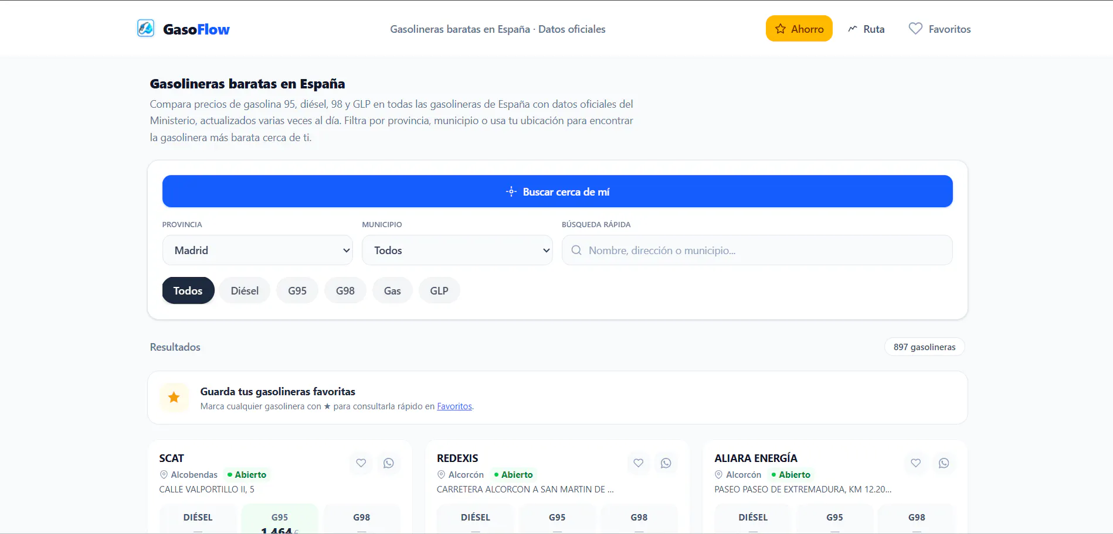Click the G95 tile on REDEXIS card
The height and width of the screenshot is (534, 1113).
[557, 519]
